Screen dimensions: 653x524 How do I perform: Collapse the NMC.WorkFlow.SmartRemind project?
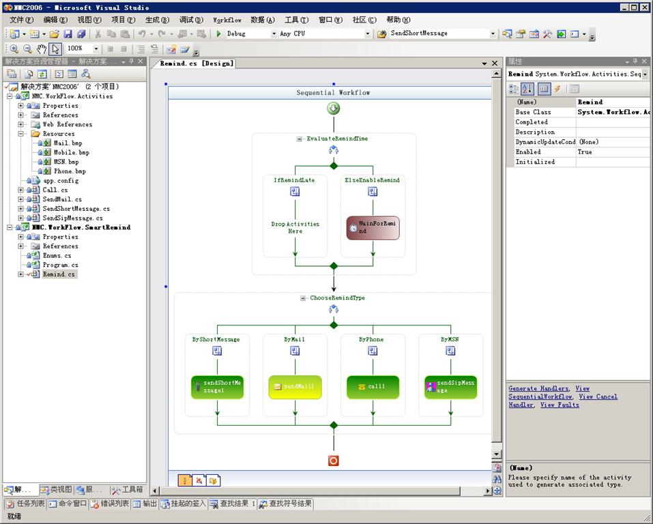[x=9, y=227]
